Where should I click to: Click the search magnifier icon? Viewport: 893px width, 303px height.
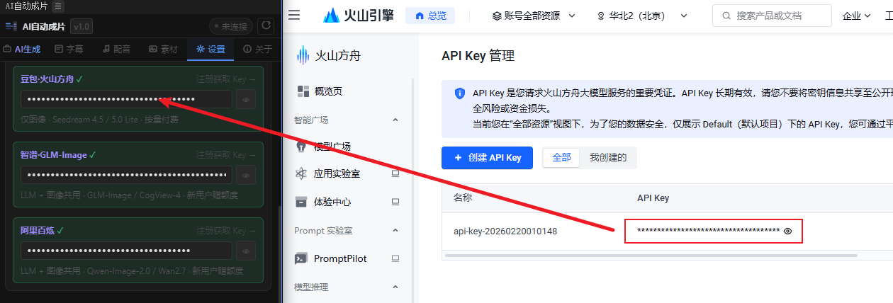pos(726,15)
